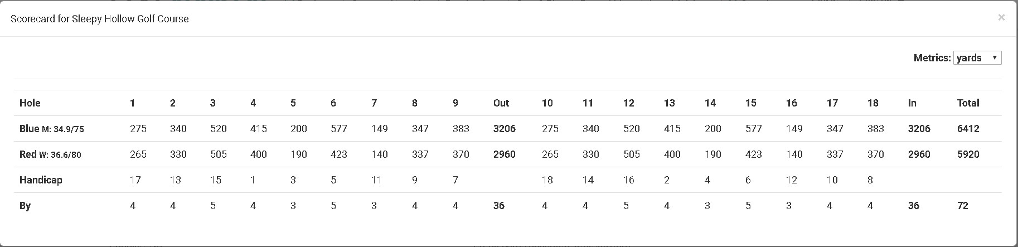Open the Metrics yards dropdown
The height and width of the screenshot is (247, 1018).
(x=977, y=58)
